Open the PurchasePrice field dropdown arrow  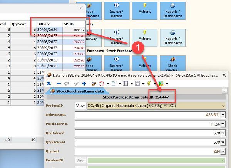[x=223, y=124]
